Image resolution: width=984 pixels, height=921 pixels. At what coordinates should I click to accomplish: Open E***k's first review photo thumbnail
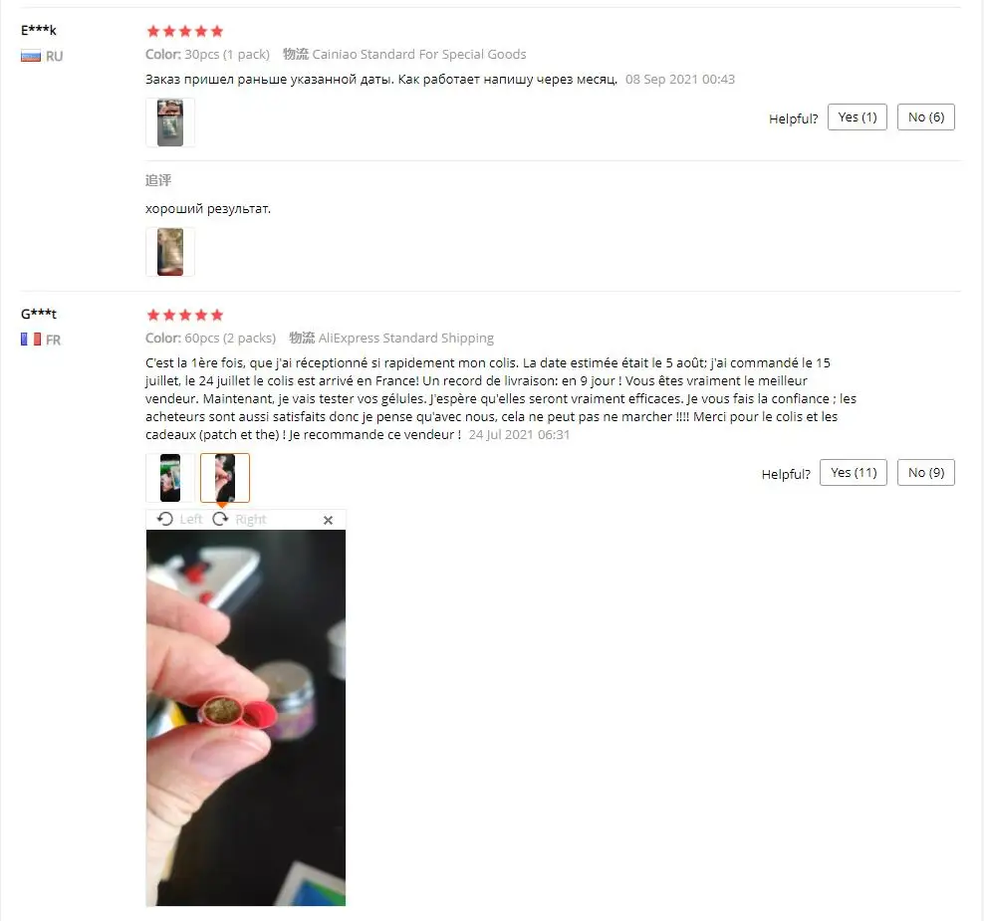pos(170,122)
